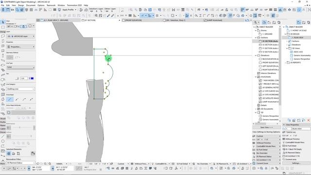Collapse the Sections folder in Project Map

(256, 38)
